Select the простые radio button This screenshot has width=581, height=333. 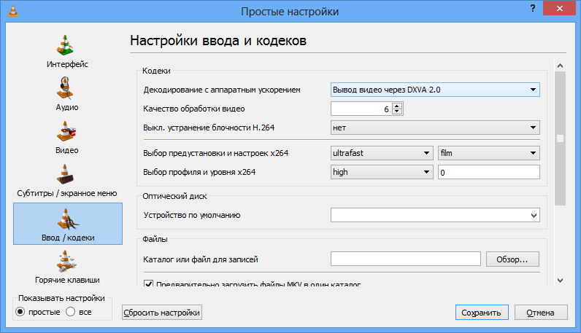coord(21,312)
